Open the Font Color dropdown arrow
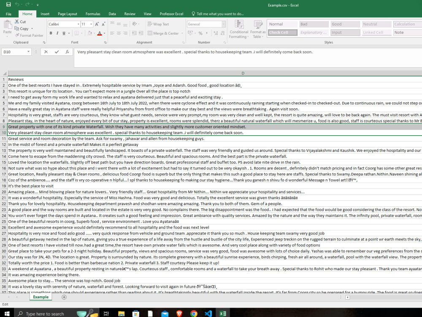The image size is (422, 317). point(104,33)
